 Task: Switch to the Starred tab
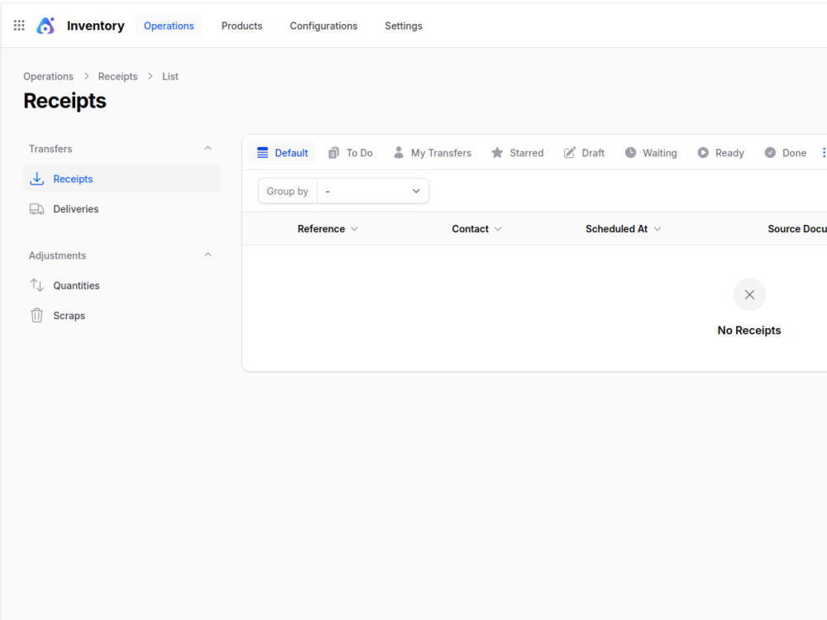coord(518,153)
